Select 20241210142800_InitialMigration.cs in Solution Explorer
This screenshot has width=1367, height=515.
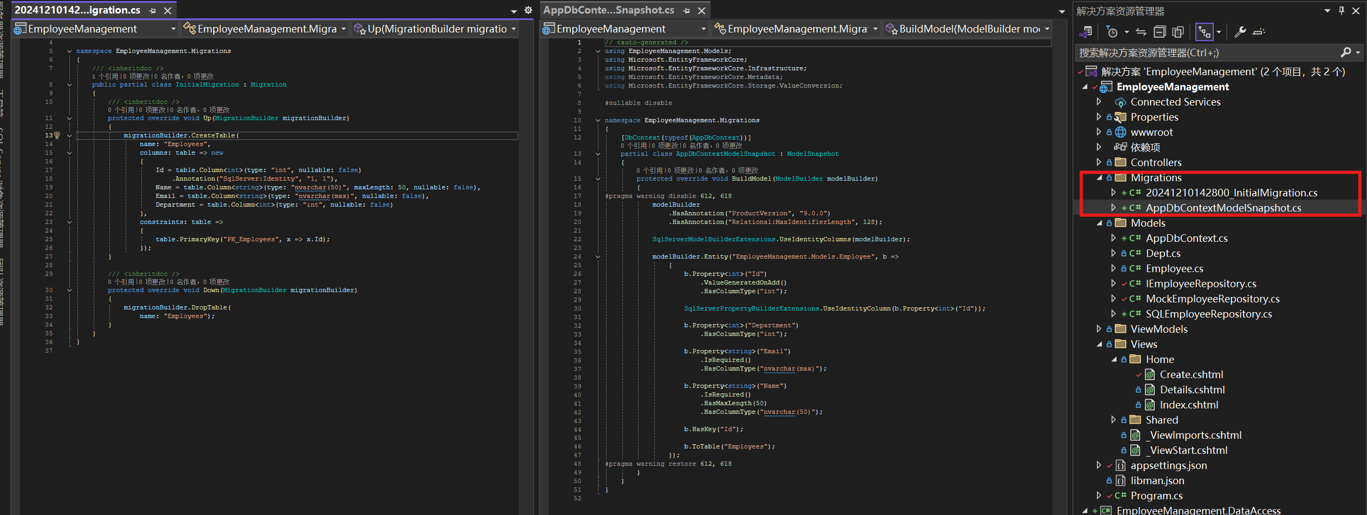coord(1231,193)
